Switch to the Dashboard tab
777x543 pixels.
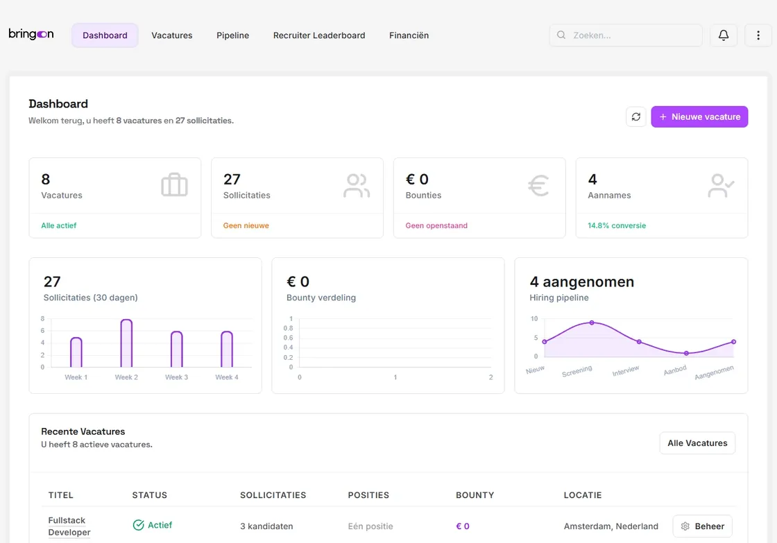click(105, 35)
